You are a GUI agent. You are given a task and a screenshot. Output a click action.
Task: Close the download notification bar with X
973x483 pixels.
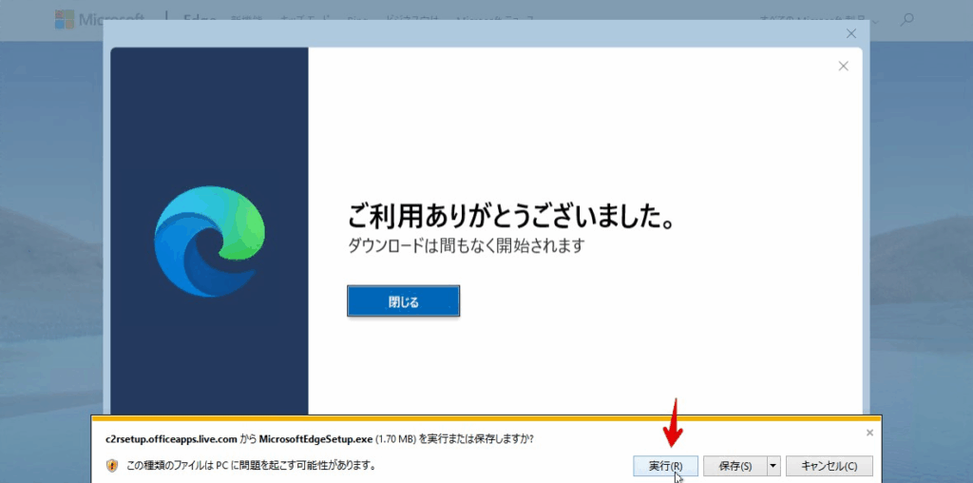pyautogui.click(x=869, y=433)
